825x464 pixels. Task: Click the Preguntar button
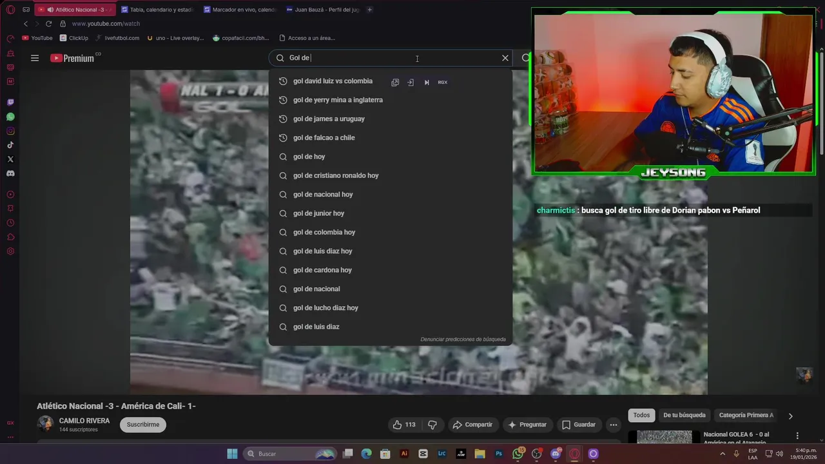point(527,425)
